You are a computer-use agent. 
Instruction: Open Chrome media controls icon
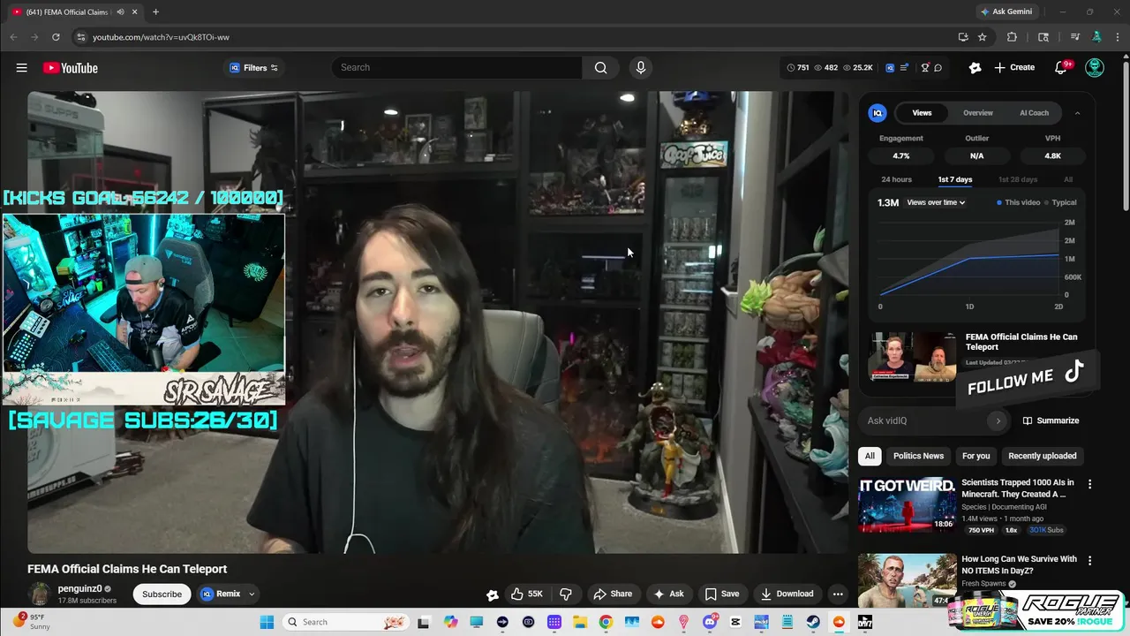coord(1074,37)
